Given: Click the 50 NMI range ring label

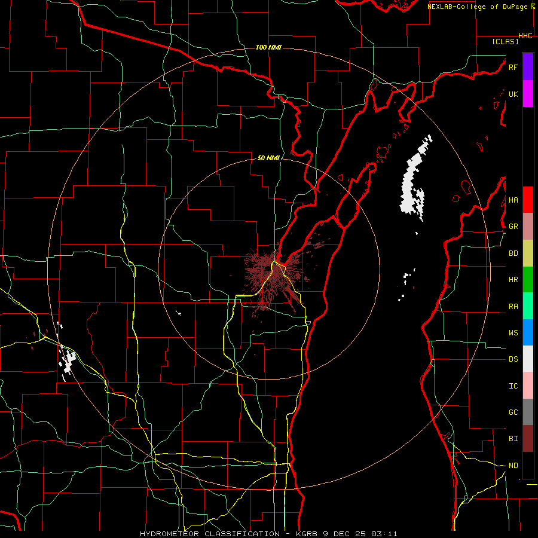Looking at the screenshot, I should [x=268, y=158].
